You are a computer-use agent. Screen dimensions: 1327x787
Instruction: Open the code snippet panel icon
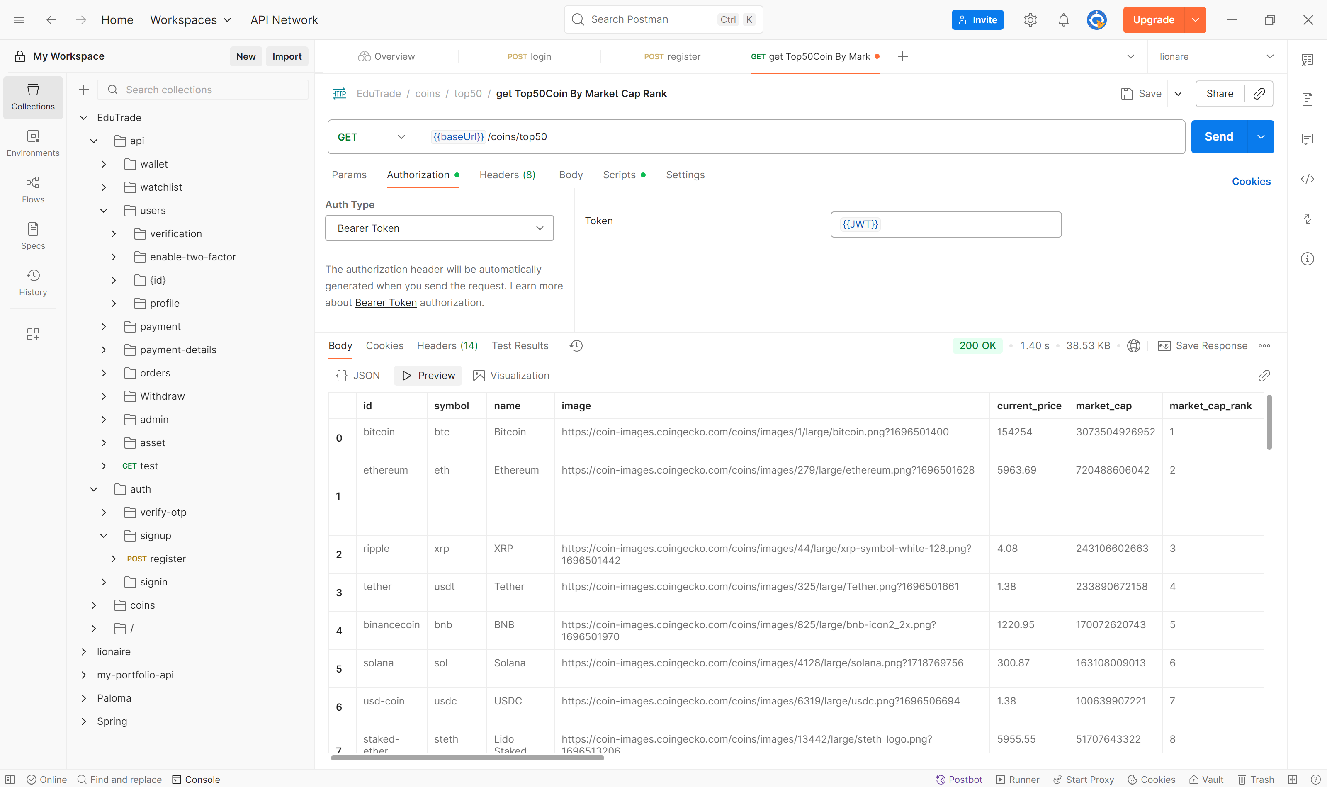tap(1307, 179)
